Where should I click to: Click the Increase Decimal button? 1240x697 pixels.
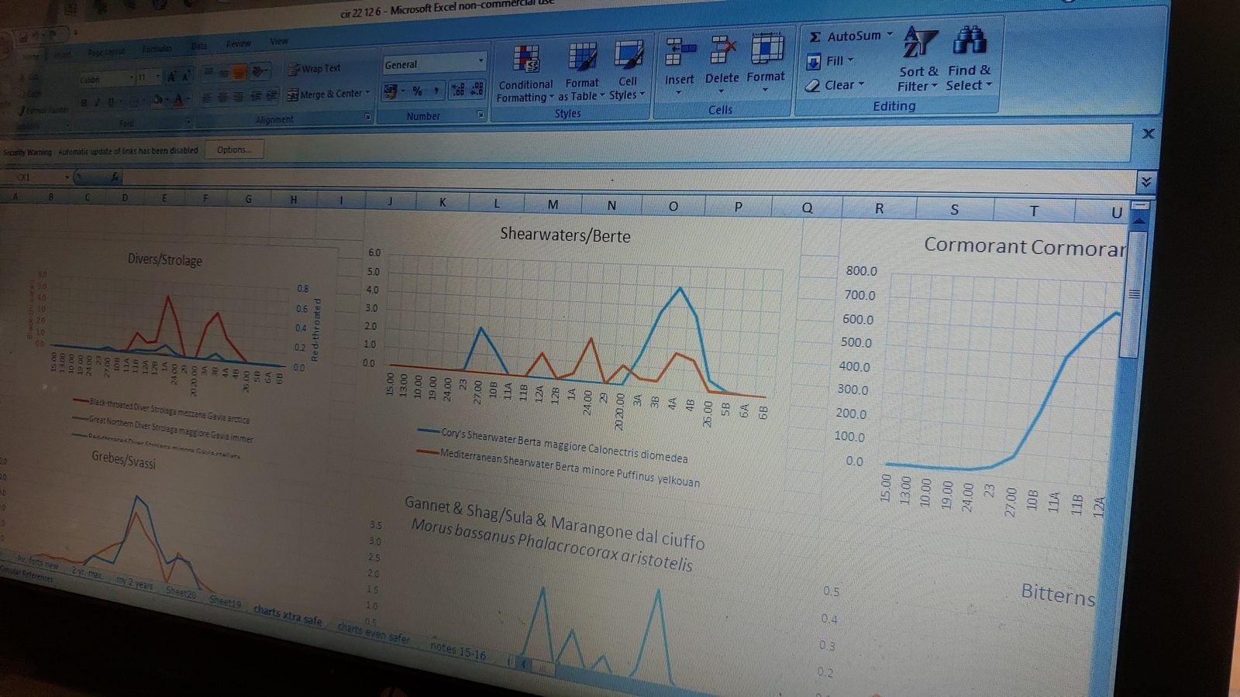coord(458,90)
